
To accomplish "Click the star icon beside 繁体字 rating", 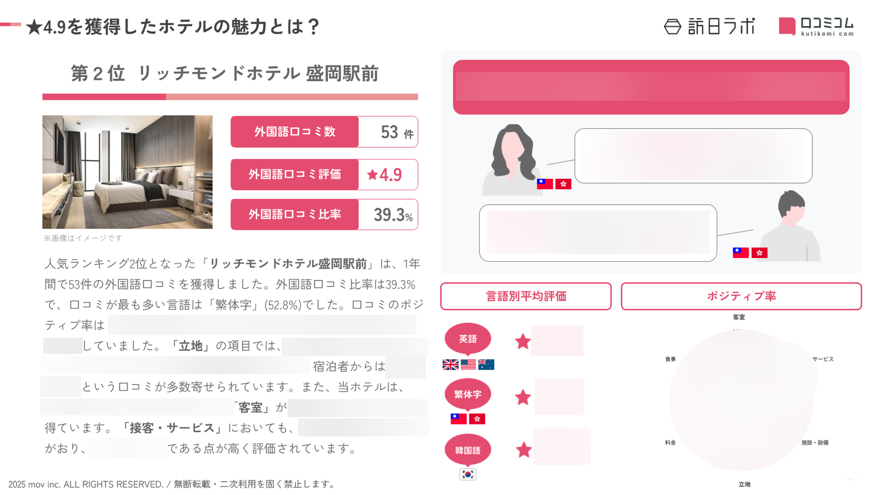I will 523,397.
